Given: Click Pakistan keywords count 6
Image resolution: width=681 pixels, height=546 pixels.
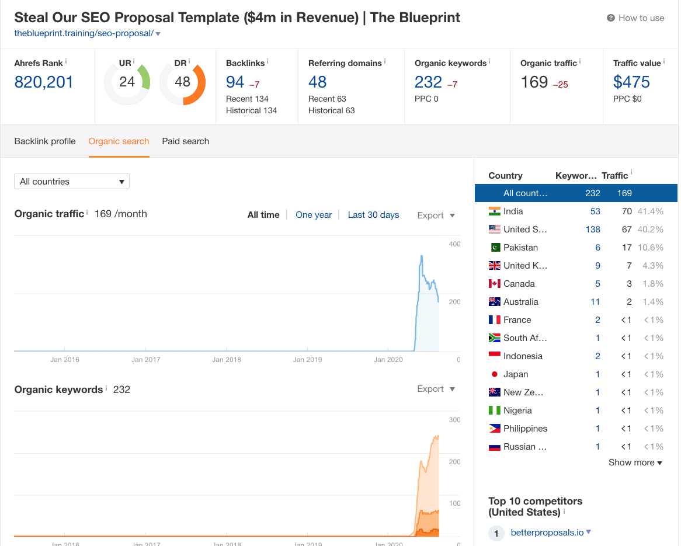Looking at the screenshot, I should [x=597, y=248].
